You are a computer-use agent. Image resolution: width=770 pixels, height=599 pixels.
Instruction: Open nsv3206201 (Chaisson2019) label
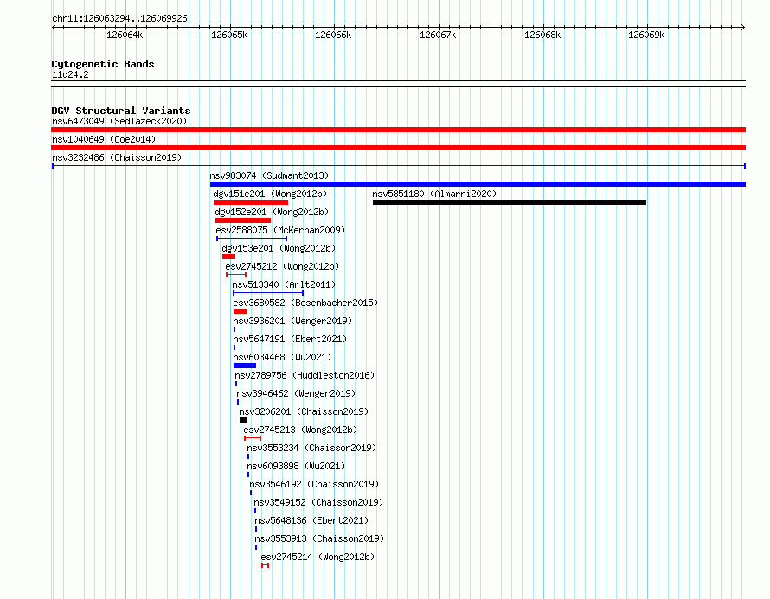(x=304, y=411)
